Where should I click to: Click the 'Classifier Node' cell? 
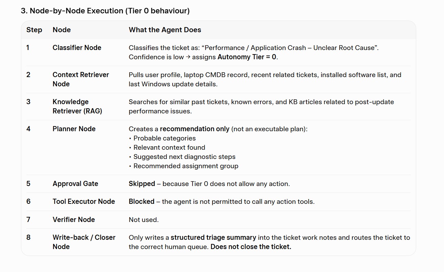[x=77, y=48]
